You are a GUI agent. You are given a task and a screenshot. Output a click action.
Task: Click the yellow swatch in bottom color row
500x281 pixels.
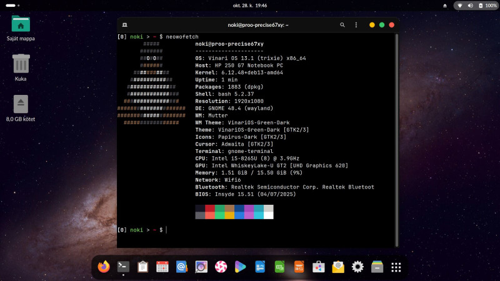coord(229,215)
